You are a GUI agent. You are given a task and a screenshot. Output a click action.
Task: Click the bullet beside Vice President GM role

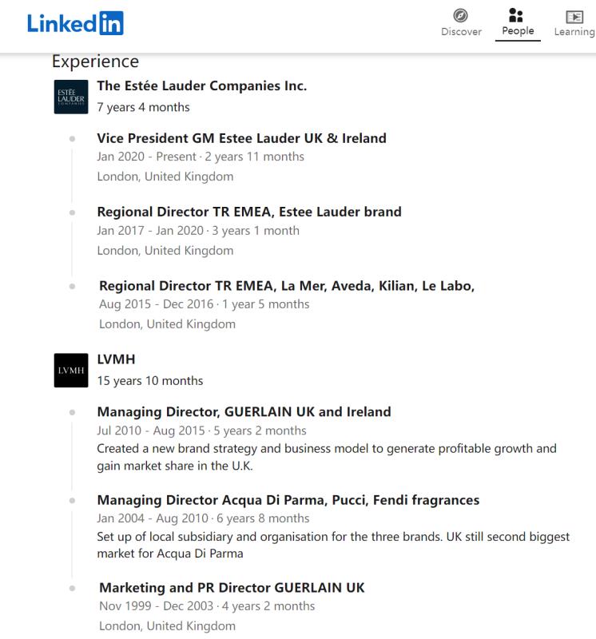click(x=72, y=138)
